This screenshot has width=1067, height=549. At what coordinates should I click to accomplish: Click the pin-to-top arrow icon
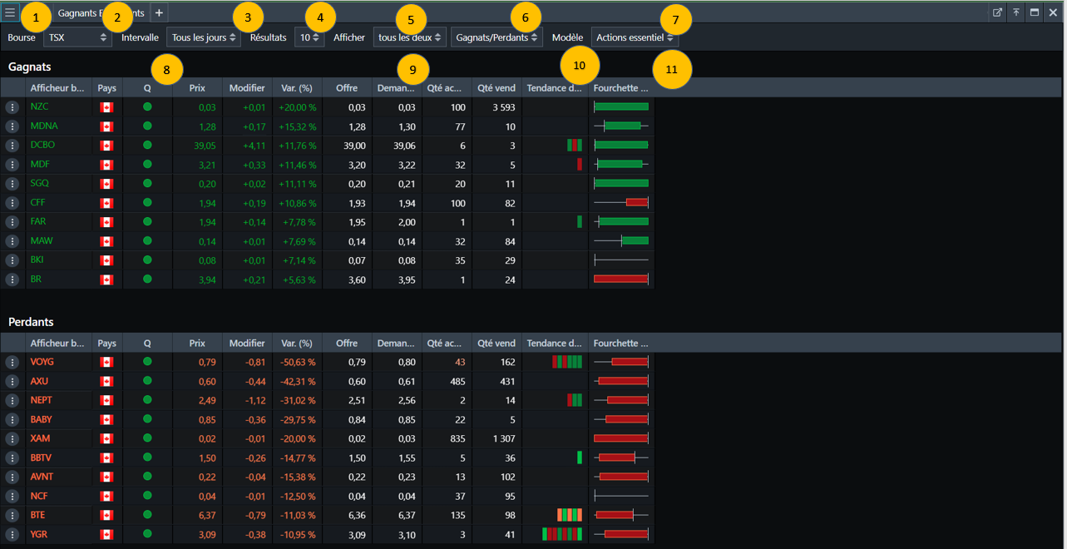pyautogui.click(x=1015, y=12)
